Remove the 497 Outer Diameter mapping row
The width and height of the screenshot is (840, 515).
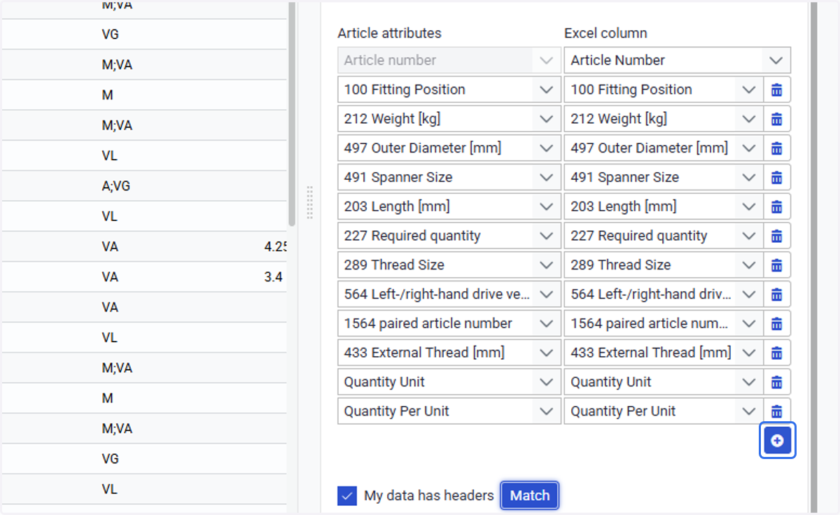(x=776, y=148)
